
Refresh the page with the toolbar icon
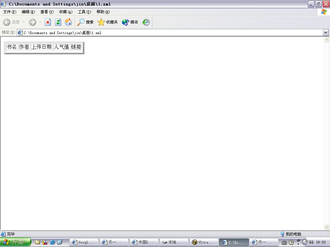coord(58,22)
